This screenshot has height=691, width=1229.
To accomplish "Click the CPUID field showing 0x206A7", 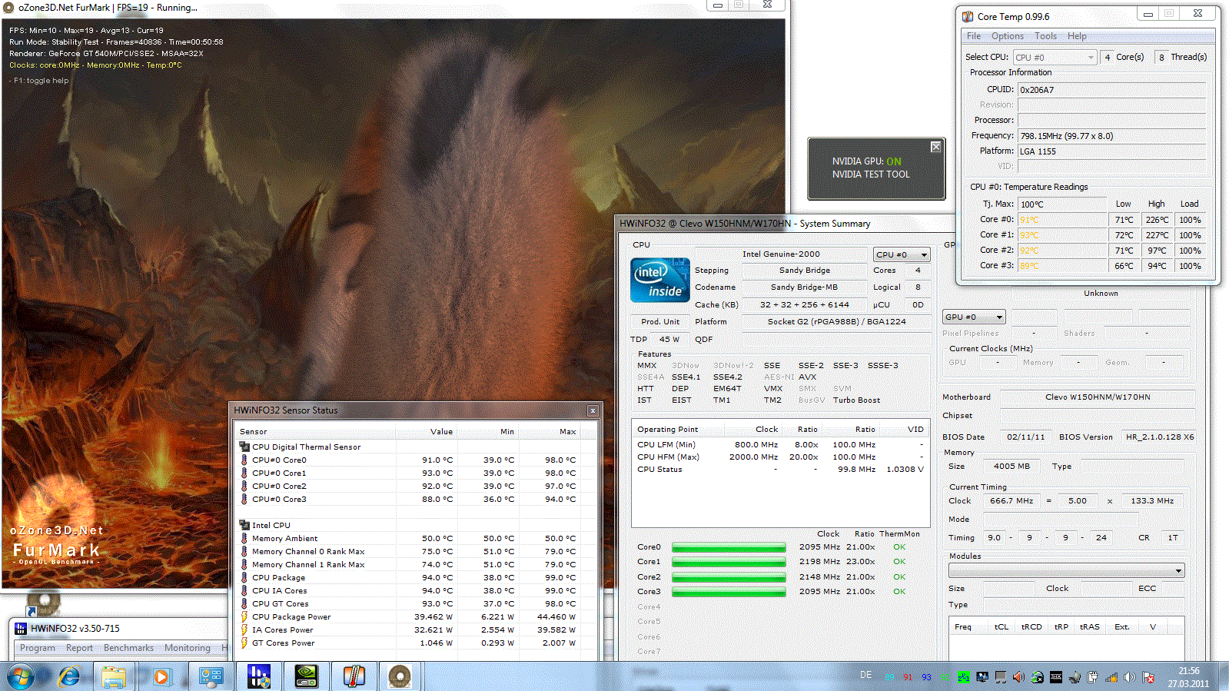I will (x=1112, y=90).
